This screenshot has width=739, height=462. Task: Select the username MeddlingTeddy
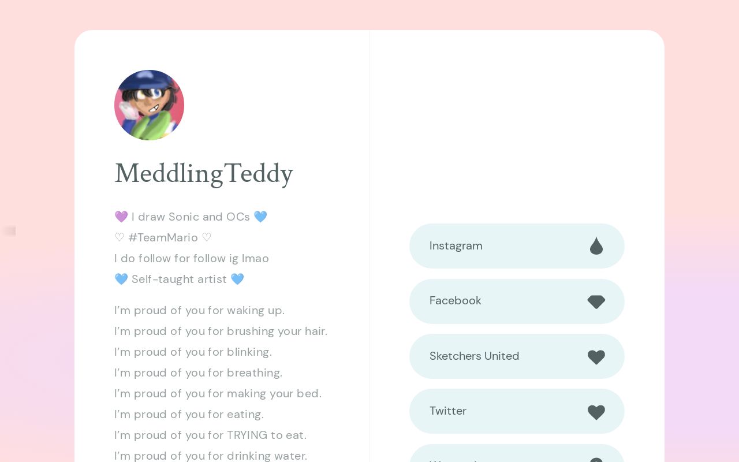pos(203,173)
